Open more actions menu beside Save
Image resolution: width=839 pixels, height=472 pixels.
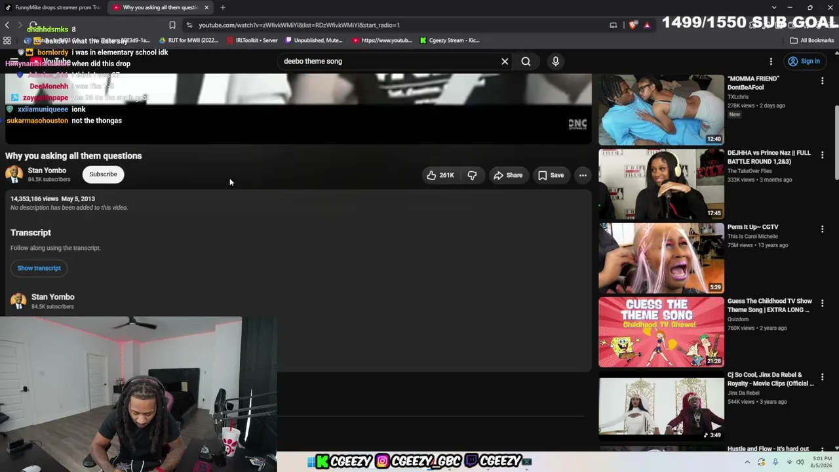pyautogui.click(x=583, y=175)
